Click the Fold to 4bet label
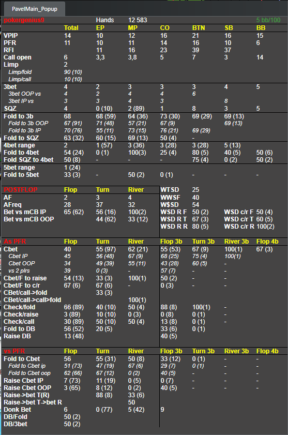Viewport: 288px width, 435px height. [21, 152]
